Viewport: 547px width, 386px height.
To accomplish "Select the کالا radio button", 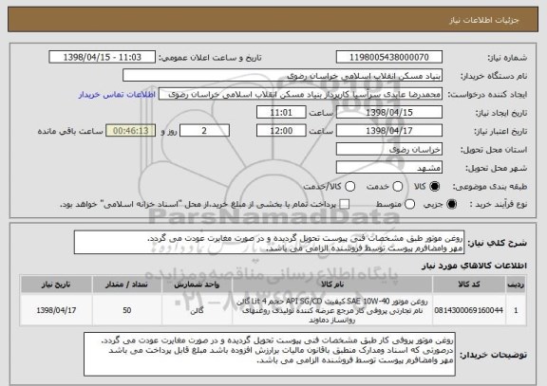I will click(x=434, y=187).
